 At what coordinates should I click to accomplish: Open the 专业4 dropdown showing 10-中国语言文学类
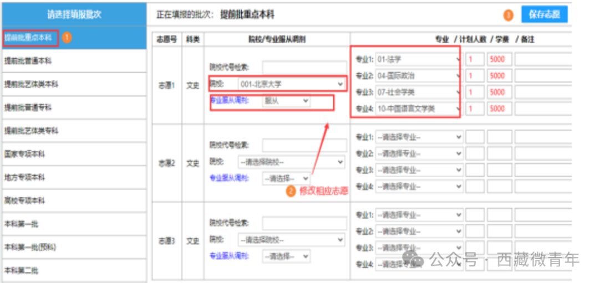419,109
